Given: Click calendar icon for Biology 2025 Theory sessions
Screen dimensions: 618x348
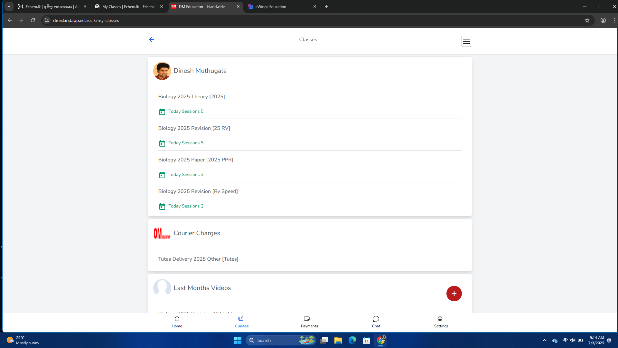Looking at the screenshot, I should click(162, 111).
